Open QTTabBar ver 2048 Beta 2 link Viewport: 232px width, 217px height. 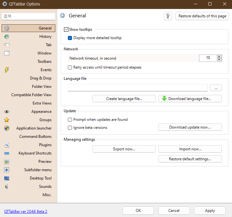[x=26, y=212]
